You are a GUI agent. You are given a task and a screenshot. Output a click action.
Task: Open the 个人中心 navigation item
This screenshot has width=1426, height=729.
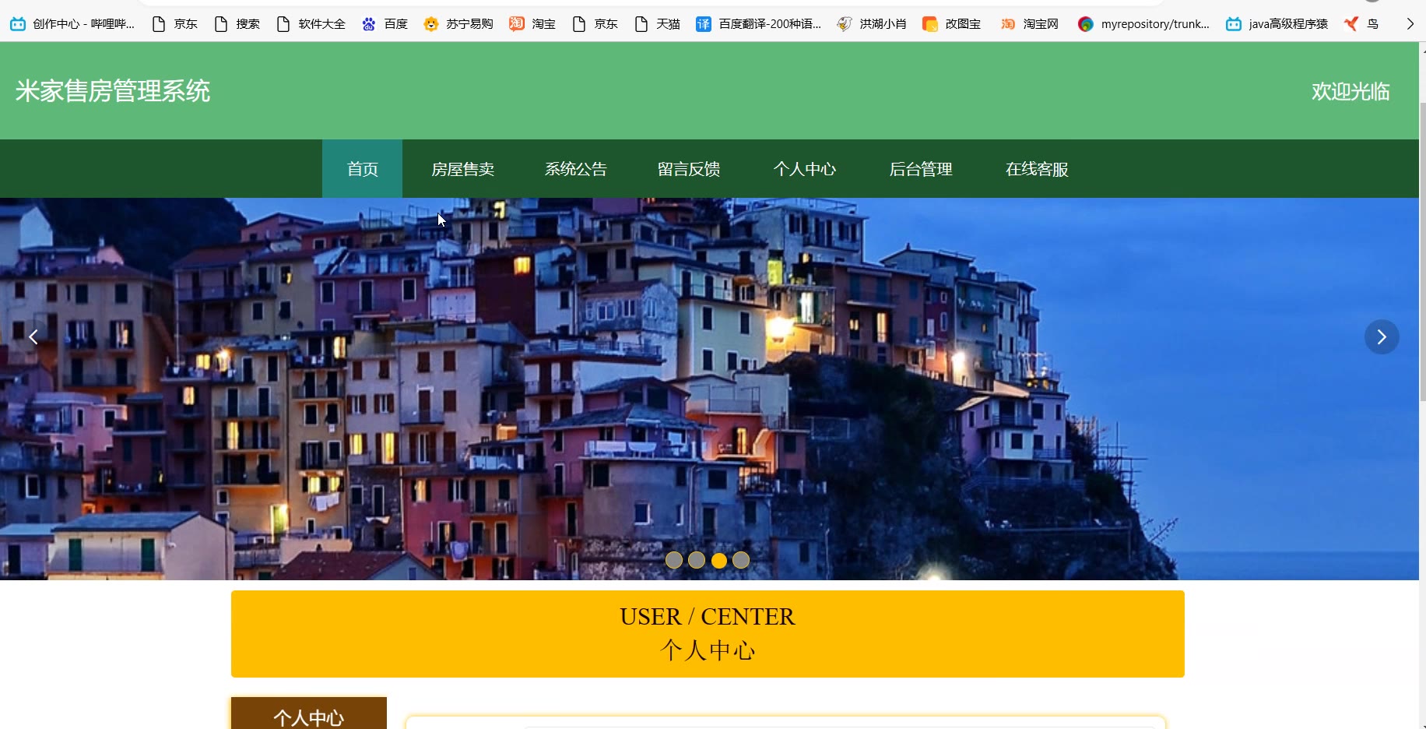click(x=805, y=169)
